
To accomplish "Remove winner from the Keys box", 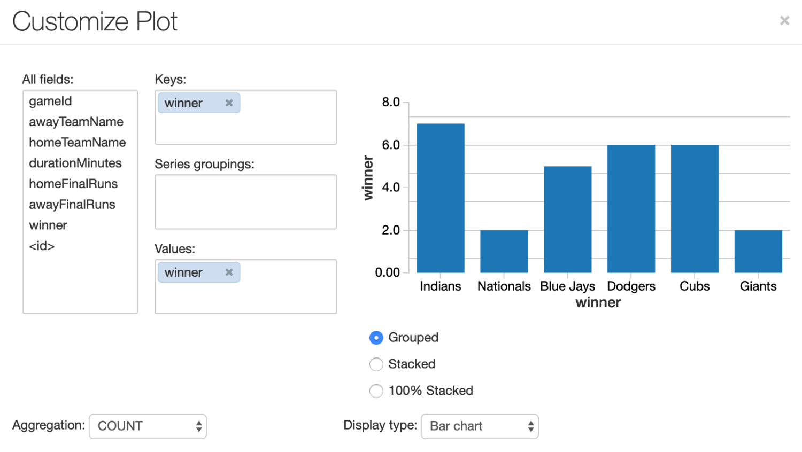I will 229,103.
